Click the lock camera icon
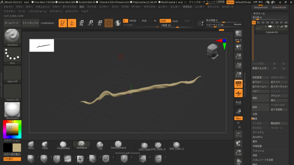294x165 pixels. pos(238,111)
